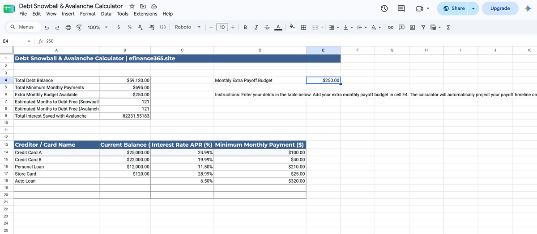Insert link with chain icon

coord(390,27)
